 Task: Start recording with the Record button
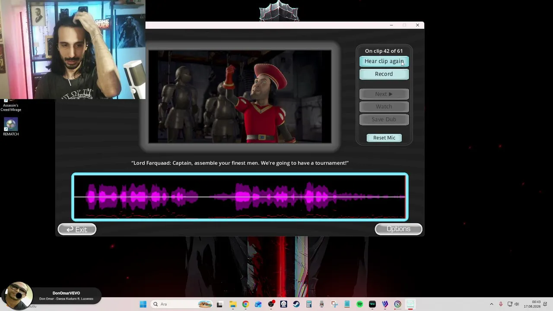click(x=384, y=74)
